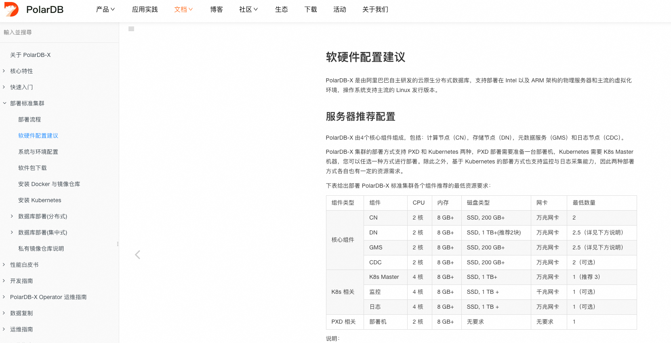Open 博客 in top navigation
Image resolution: width=671 pixels, height=343 pixels.
tap(217, 9)
